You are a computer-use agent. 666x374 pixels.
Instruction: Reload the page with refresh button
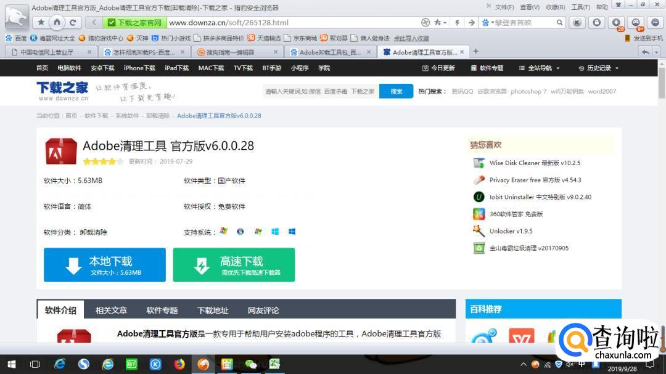73,23
